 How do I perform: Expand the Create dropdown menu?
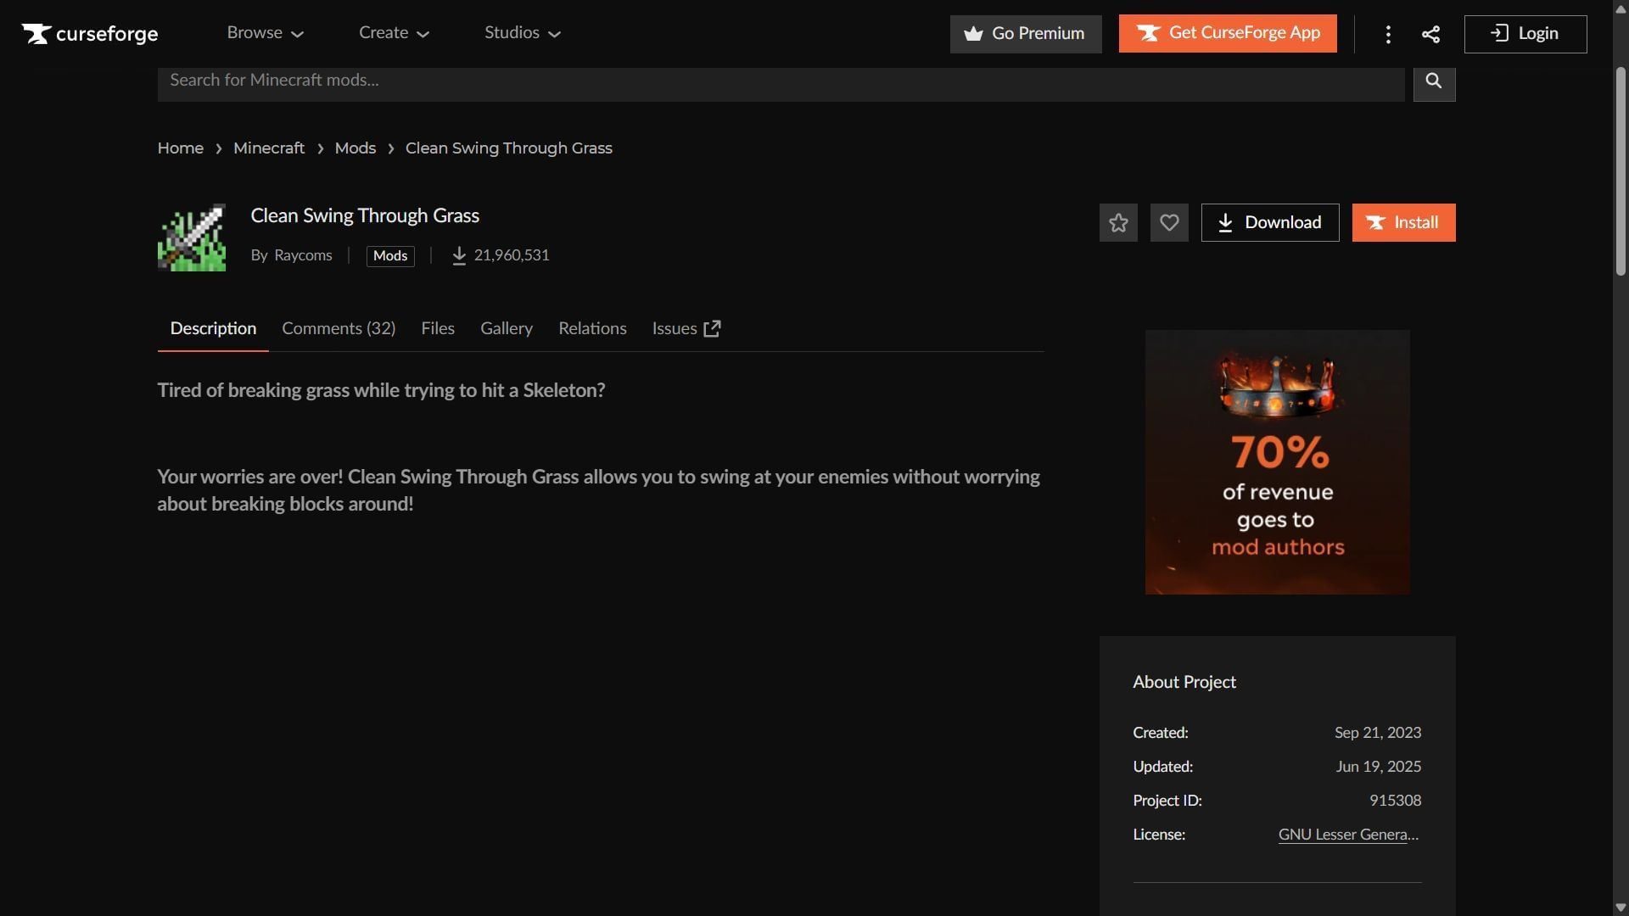[394, 33]
